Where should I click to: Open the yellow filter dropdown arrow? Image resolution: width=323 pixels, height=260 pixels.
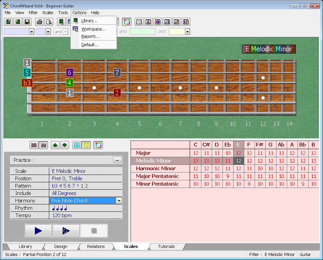click(187, 31)
